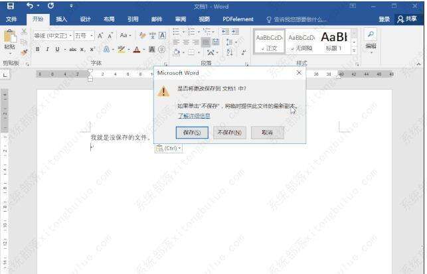Image resolution: width=427 pixels, height=274 pixels.
Task: Select the 标题 1 (Heading 1) style
Action: pos(334,42)
